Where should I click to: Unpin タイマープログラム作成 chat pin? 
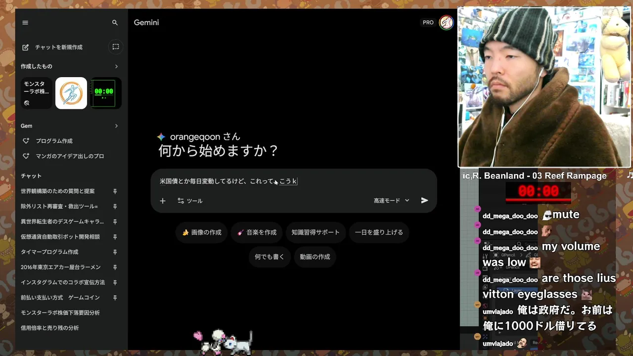coord(115,252)
